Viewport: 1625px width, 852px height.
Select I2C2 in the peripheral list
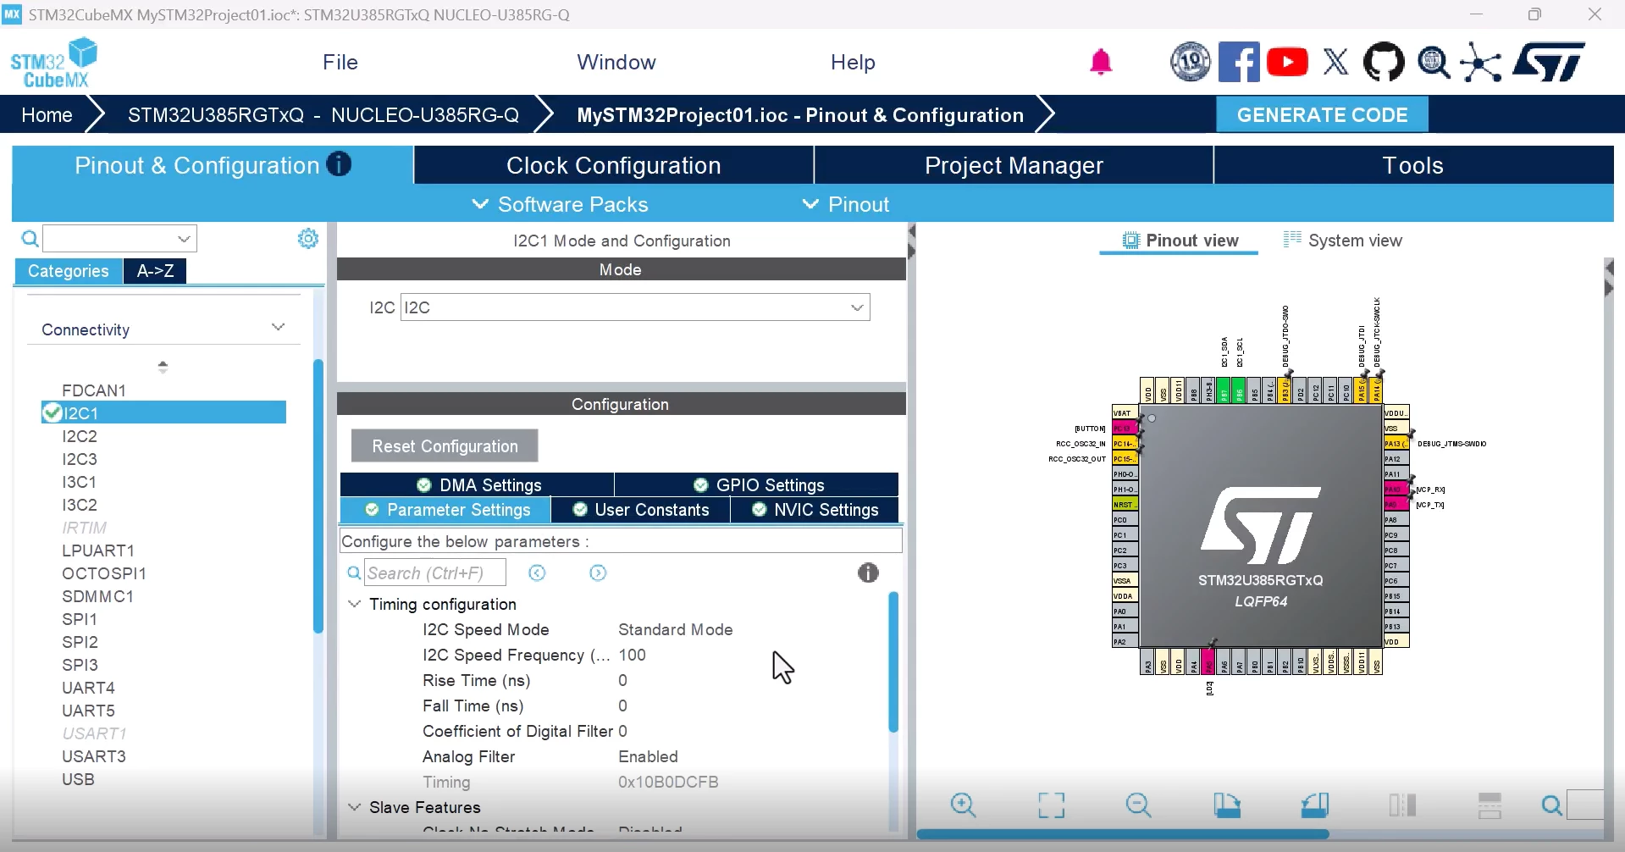point(80,436)
